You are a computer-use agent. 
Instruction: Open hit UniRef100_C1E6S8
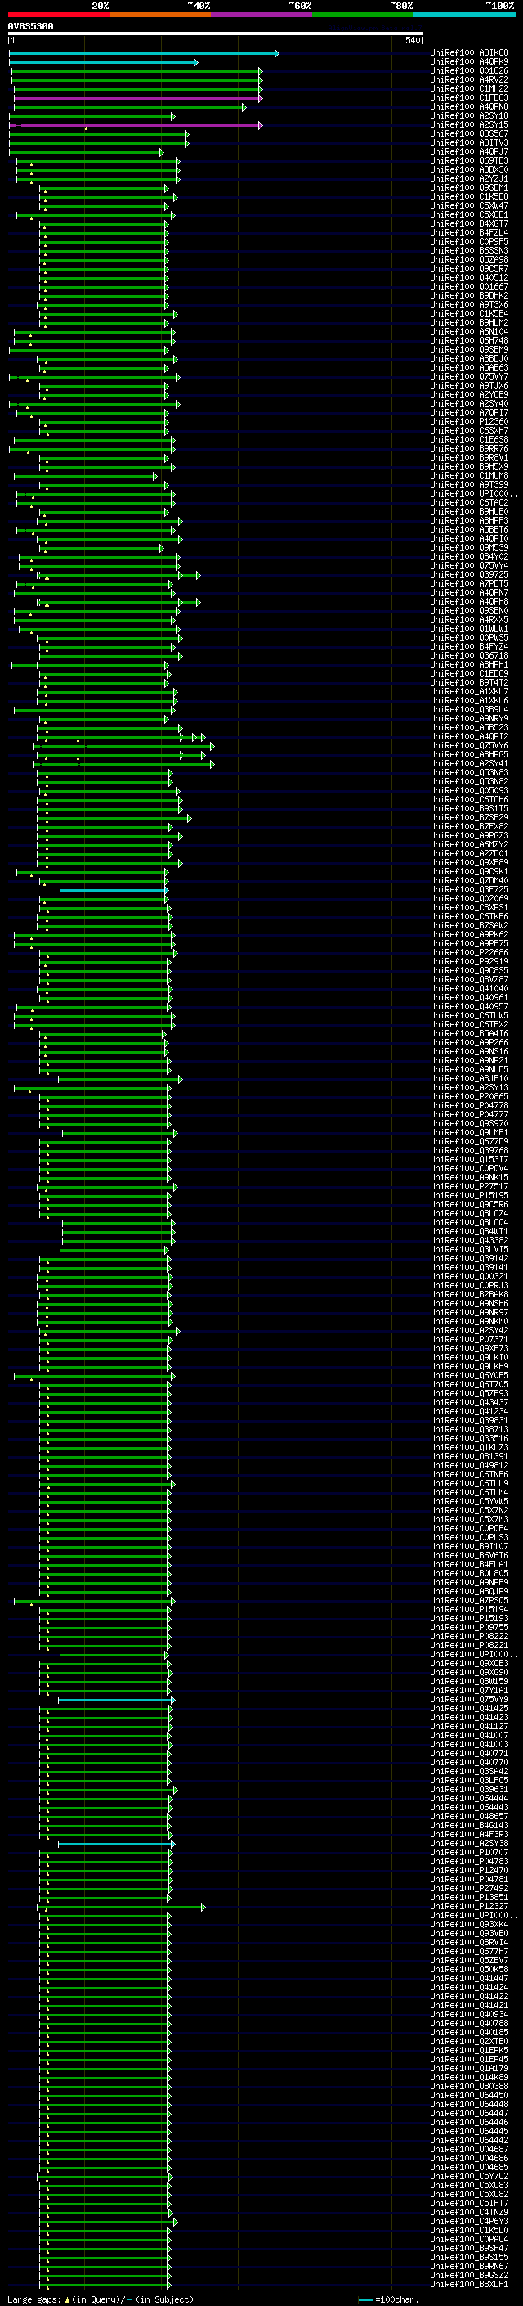pyautogui.click(x=469, y=439)
